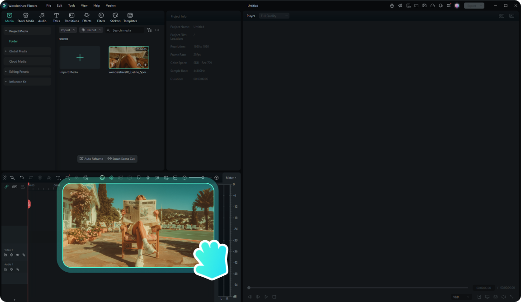Open the Tools menu
521x302 pixels.
[71, 5]
